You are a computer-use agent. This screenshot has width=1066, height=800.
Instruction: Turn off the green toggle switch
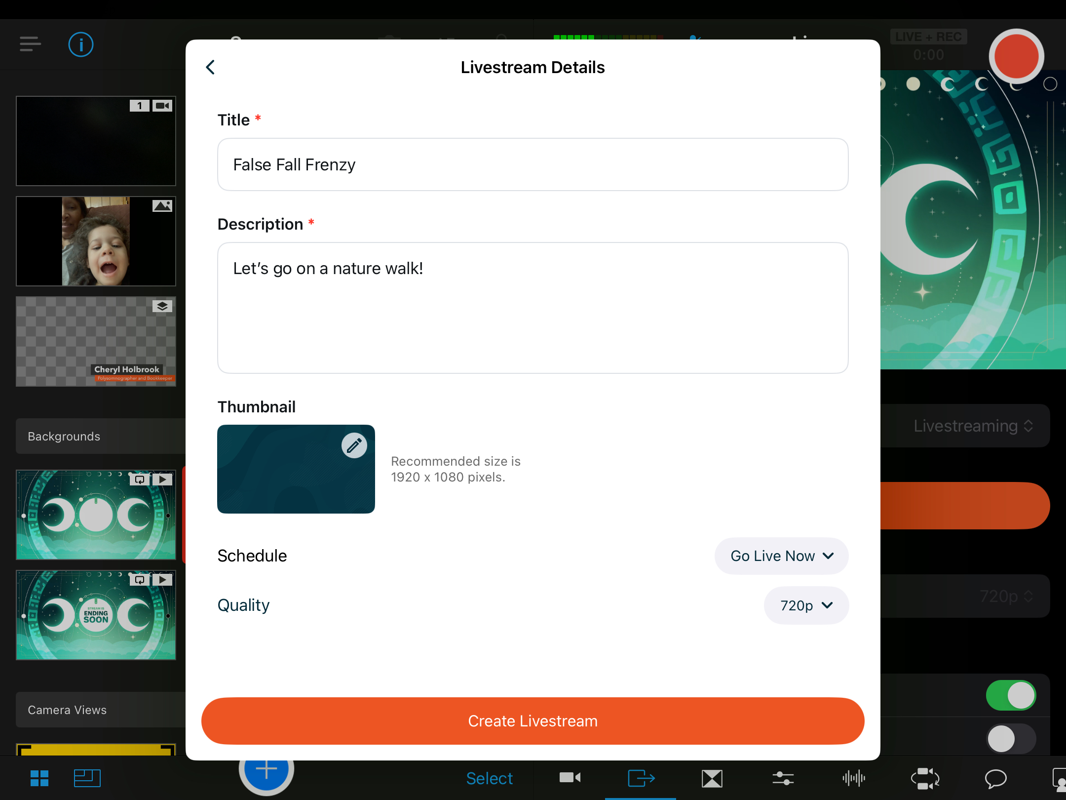(x=1010, y=695)
